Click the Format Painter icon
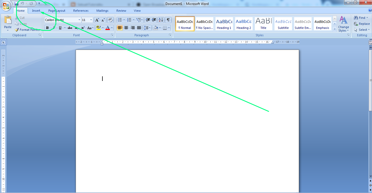The height and width of the screenshot is (193, 372). click(16, 29)
